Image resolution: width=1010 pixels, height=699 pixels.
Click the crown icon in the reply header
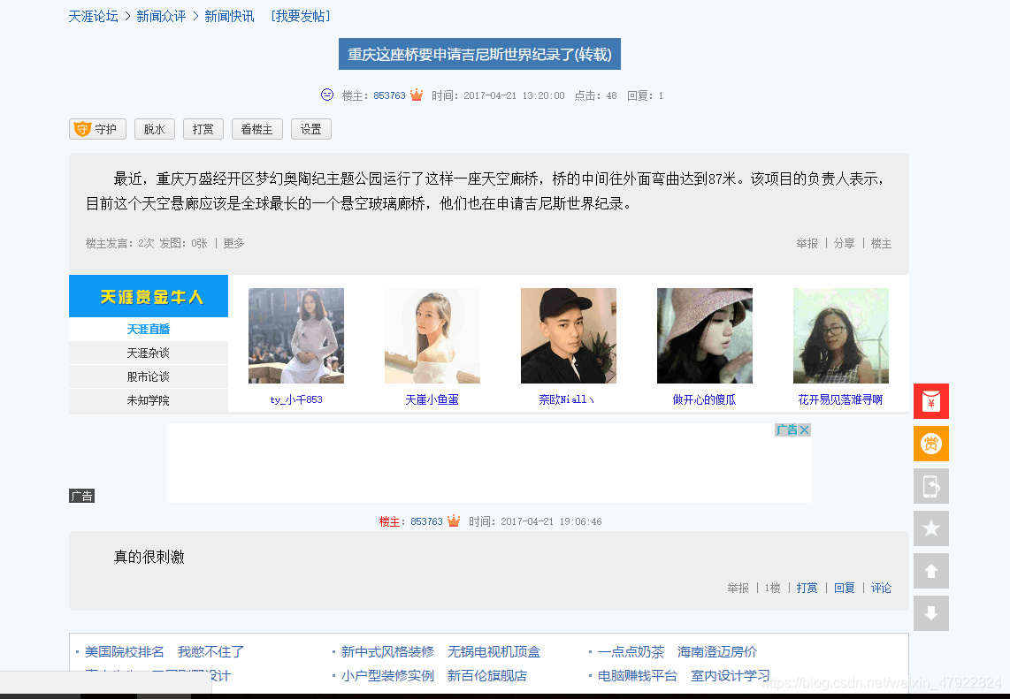pos(454,520)
